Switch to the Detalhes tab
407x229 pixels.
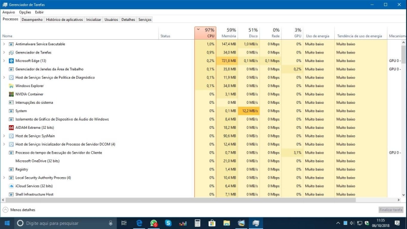(128, 19)
